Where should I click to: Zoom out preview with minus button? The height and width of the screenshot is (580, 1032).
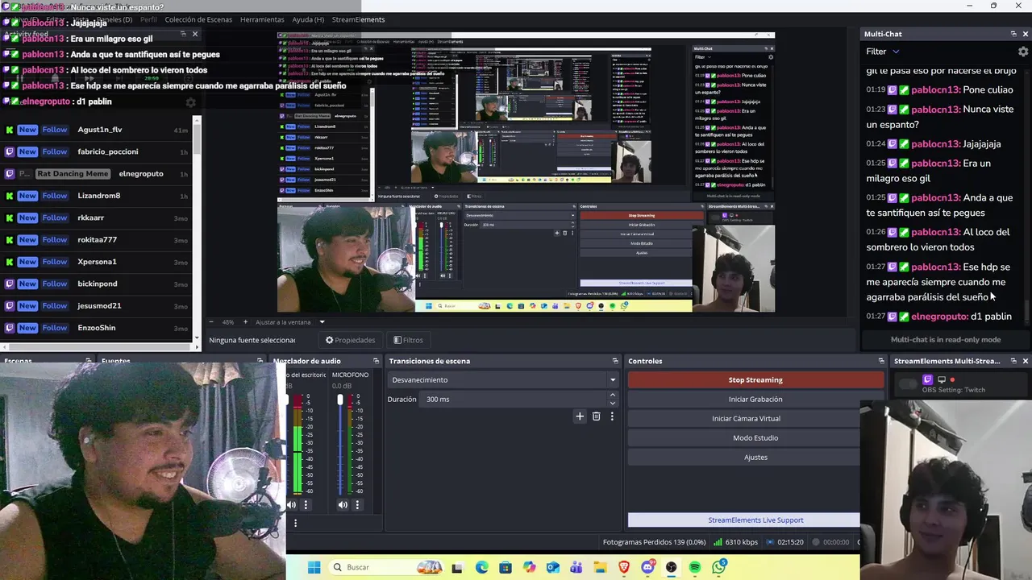(x=212, y=322)
